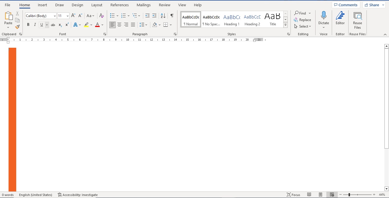Switch to Read Mode view icon

pos(309,195)
